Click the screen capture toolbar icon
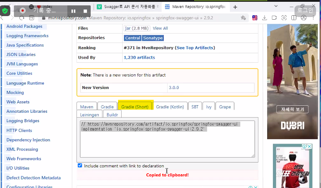 click(284, 18)
